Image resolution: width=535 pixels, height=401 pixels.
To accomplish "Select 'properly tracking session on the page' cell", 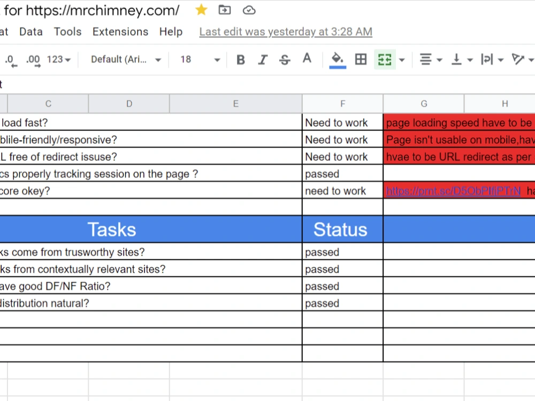I will click(151, 173).
